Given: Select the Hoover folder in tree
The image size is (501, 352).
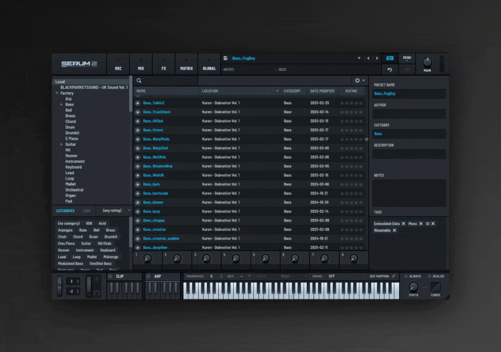Looking at the screenshot, I should pyautogui.click(x=71, y=156).
